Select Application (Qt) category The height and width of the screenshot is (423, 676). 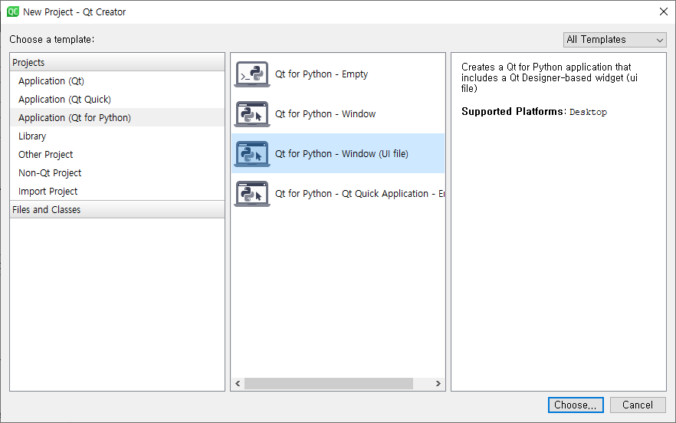click(117, 81)
